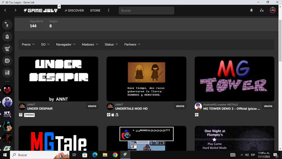Viewport: 282px width, 159px height.
Task: Open the UNDERTALE MOD HD title link
Action: 132,108
